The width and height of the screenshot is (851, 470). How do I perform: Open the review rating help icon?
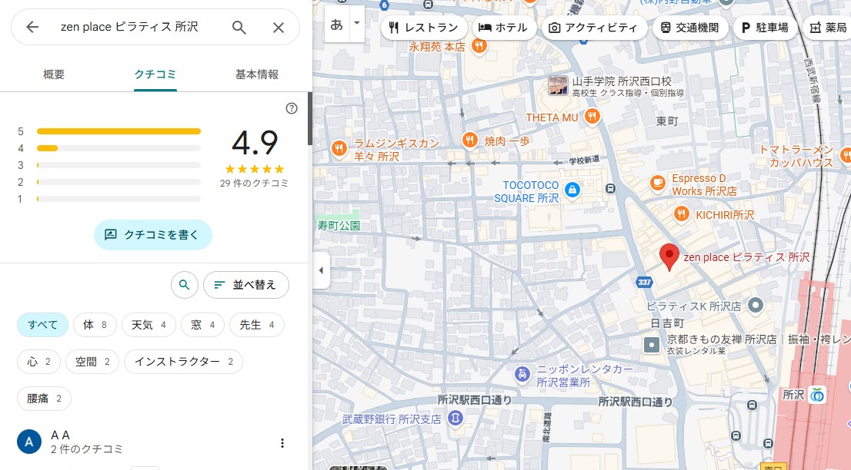(292, 108)
